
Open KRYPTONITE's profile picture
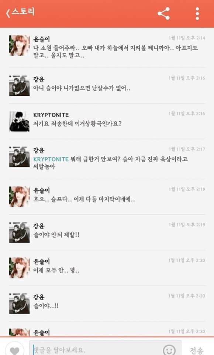click(19, 121)
